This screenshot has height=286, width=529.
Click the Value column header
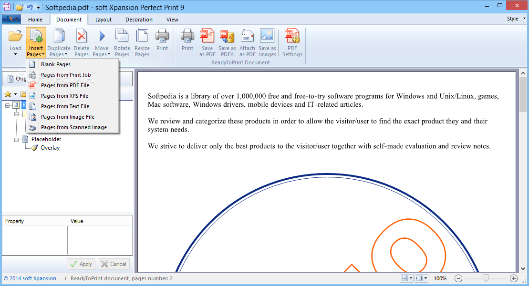coord(100,221)
